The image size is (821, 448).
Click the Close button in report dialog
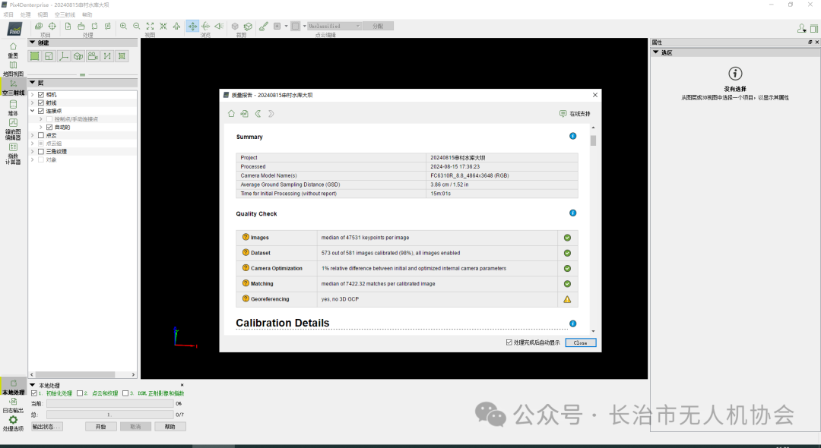581,343
